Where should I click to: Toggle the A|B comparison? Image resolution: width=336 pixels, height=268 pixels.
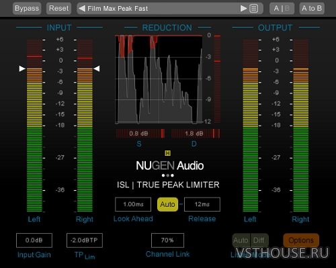pyautogui.click(x=282, y=9)
